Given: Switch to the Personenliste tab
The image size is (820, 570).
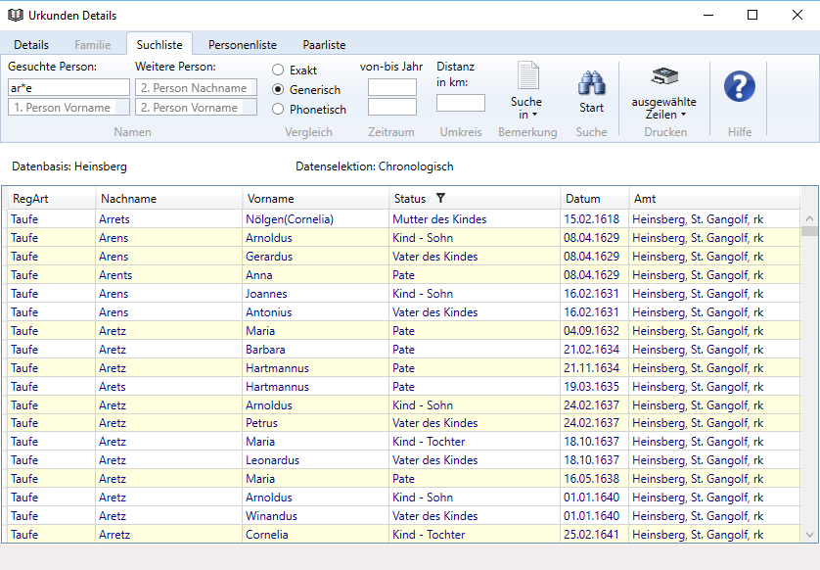Looking at the screenshot, I should [242, 45].
